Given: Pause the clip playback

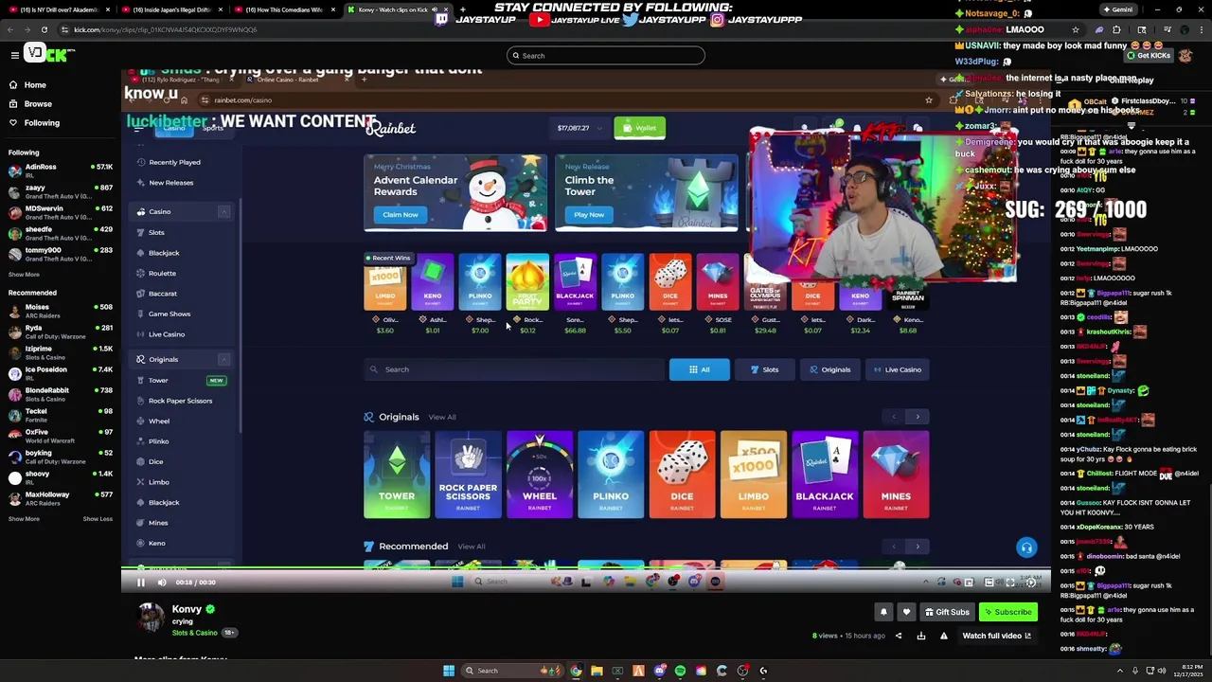Looking at the screenshot, I should 141,583.
